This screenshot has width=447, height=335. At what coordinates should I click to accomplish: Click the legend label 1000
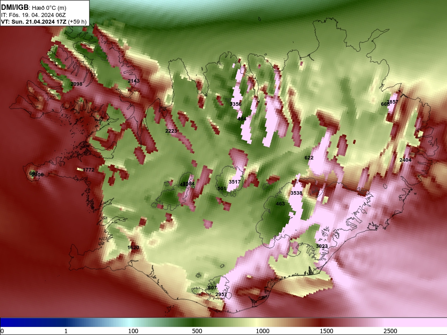coord(262,331)
